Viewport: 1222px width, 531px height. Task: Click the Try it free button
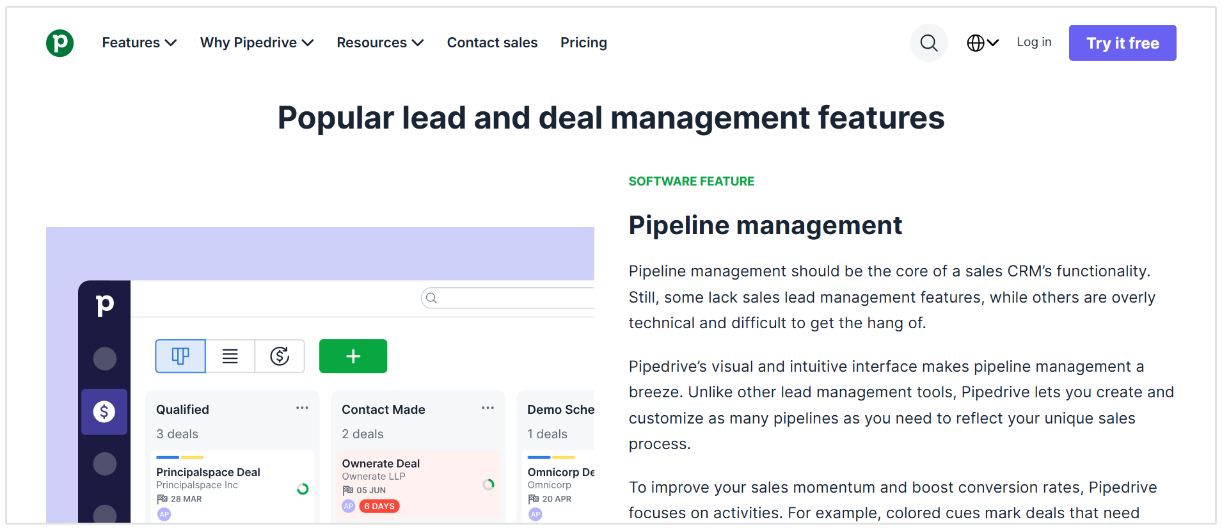[1122, 43]
